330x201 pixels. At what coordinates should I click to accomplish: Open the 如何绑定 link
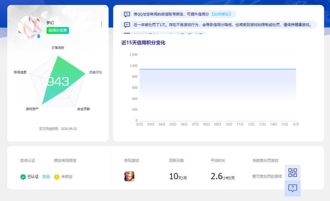pos(221,14)
